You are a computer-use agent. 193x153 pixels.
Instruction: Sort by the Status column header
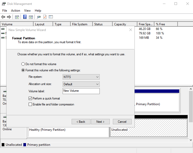[103, 24]
